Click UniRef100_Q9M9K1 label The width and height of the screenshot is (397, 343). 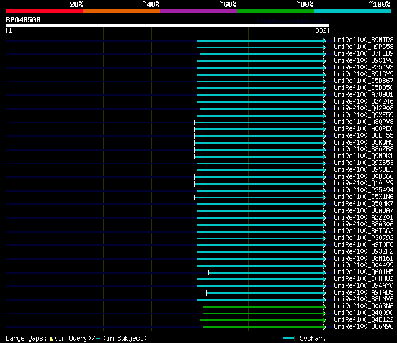click(364, 156)
